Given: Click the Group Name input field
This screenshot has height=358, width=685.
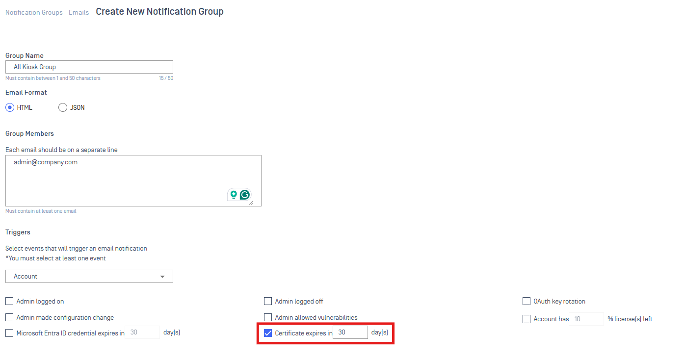Looking at the screenshot, I should click(x=89, y=67).
